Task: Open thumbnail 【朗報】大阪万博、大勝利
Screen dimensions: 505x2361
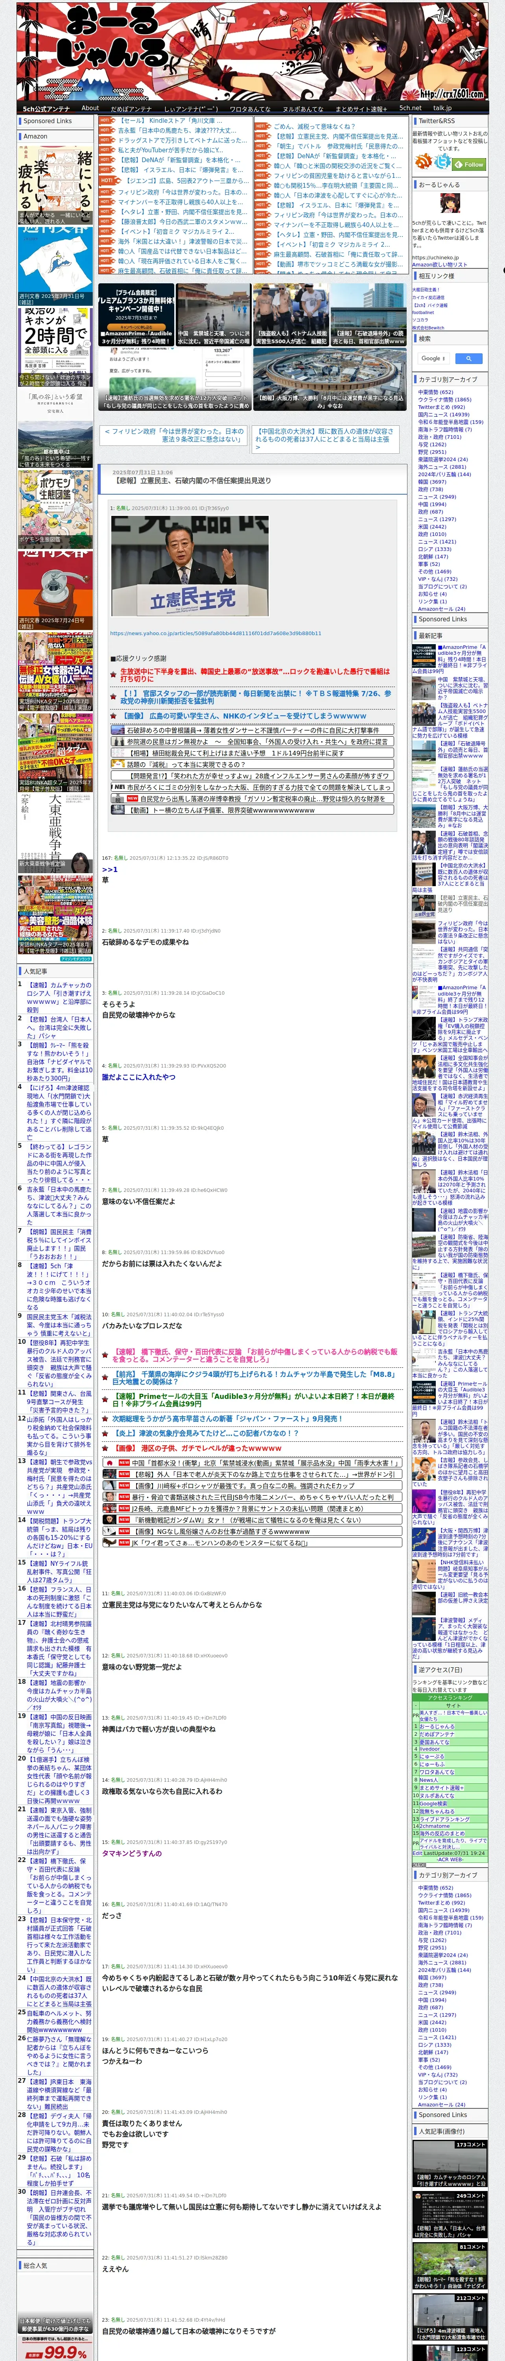Action: (x=329, y=379)
